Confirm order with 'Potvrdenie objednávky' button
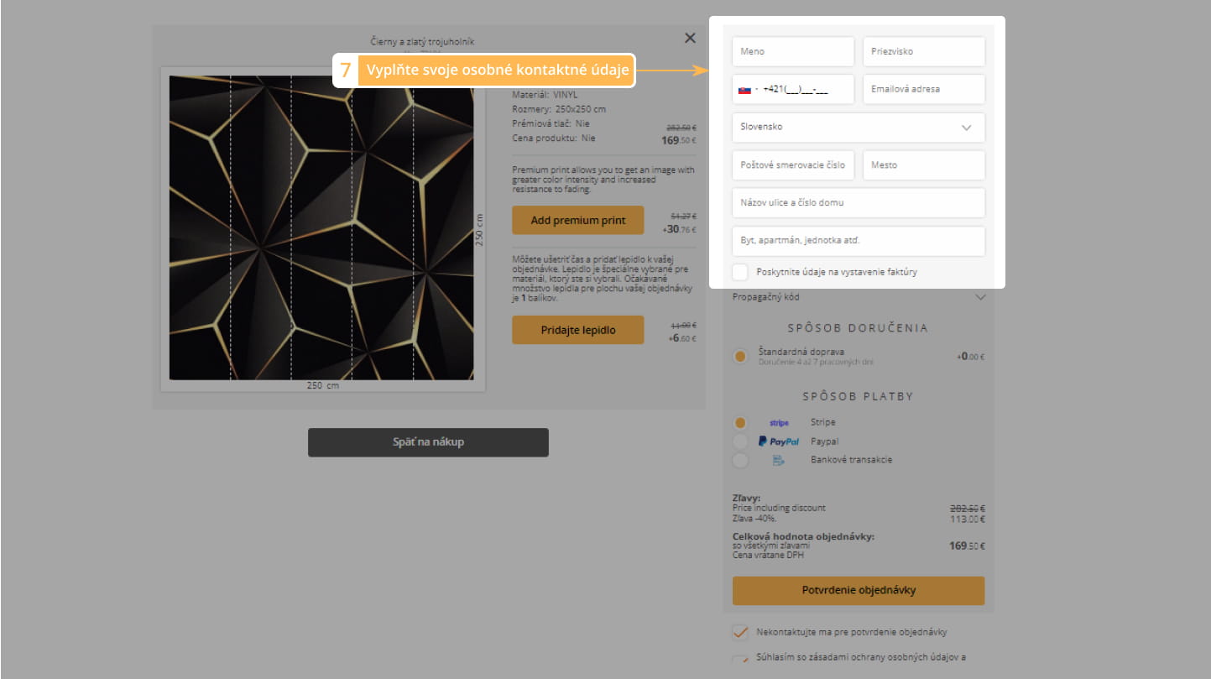Screen dimensions: 1211x679 (858, 590)
